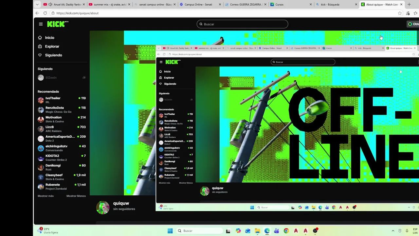Switch to the senati campus online search tab
This screenshot has width=419, height=236.
[x=155, y=5]
